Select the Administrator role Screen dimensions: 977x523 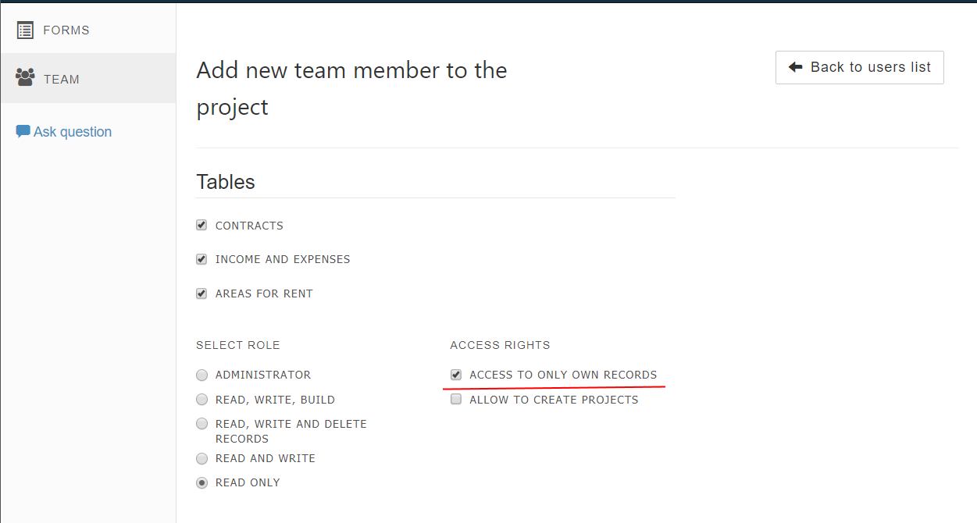[202, 375]
